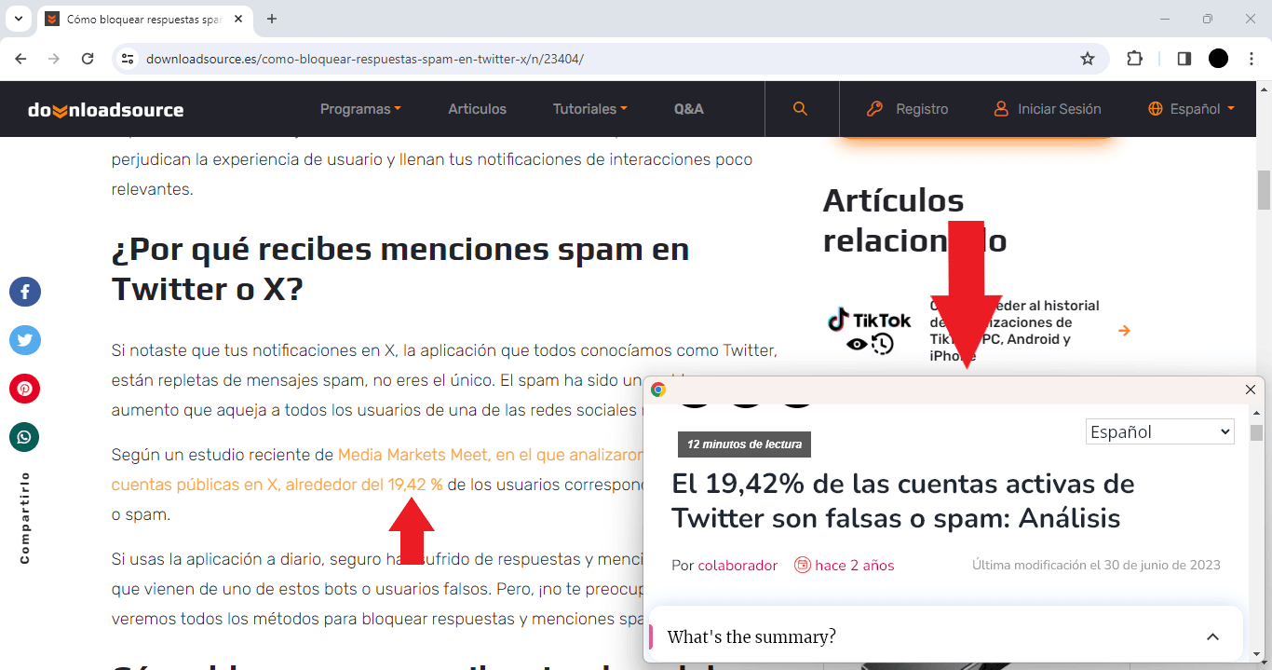Click the downloadsource logo
Screen dimensions: 1272x670
106,110
